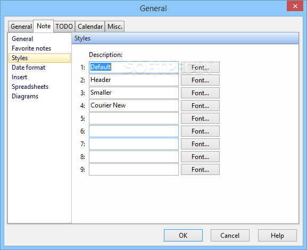Open Font dialog for style 4 Courier New

click(200, 105)
